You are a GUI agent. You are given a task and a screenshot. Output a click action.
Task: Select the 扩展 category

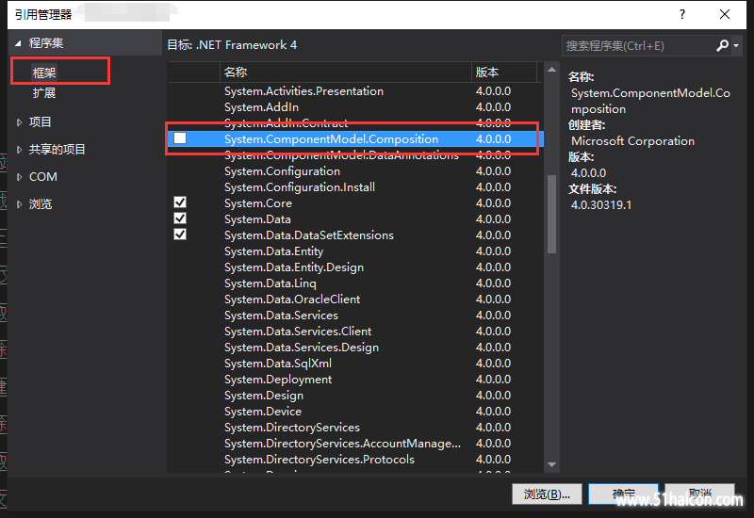(44, 92)
